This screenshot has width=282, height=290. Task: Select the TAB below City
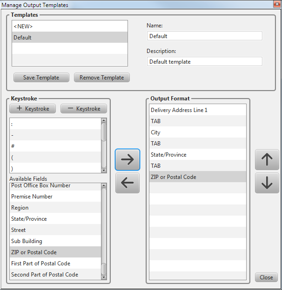198,143
